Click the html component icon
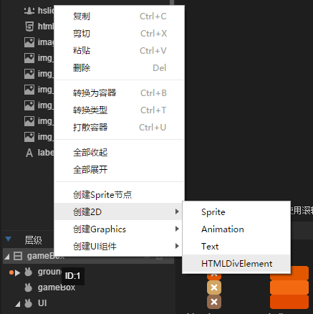Screen dimensions: 313x314 [x=29, y=27]
